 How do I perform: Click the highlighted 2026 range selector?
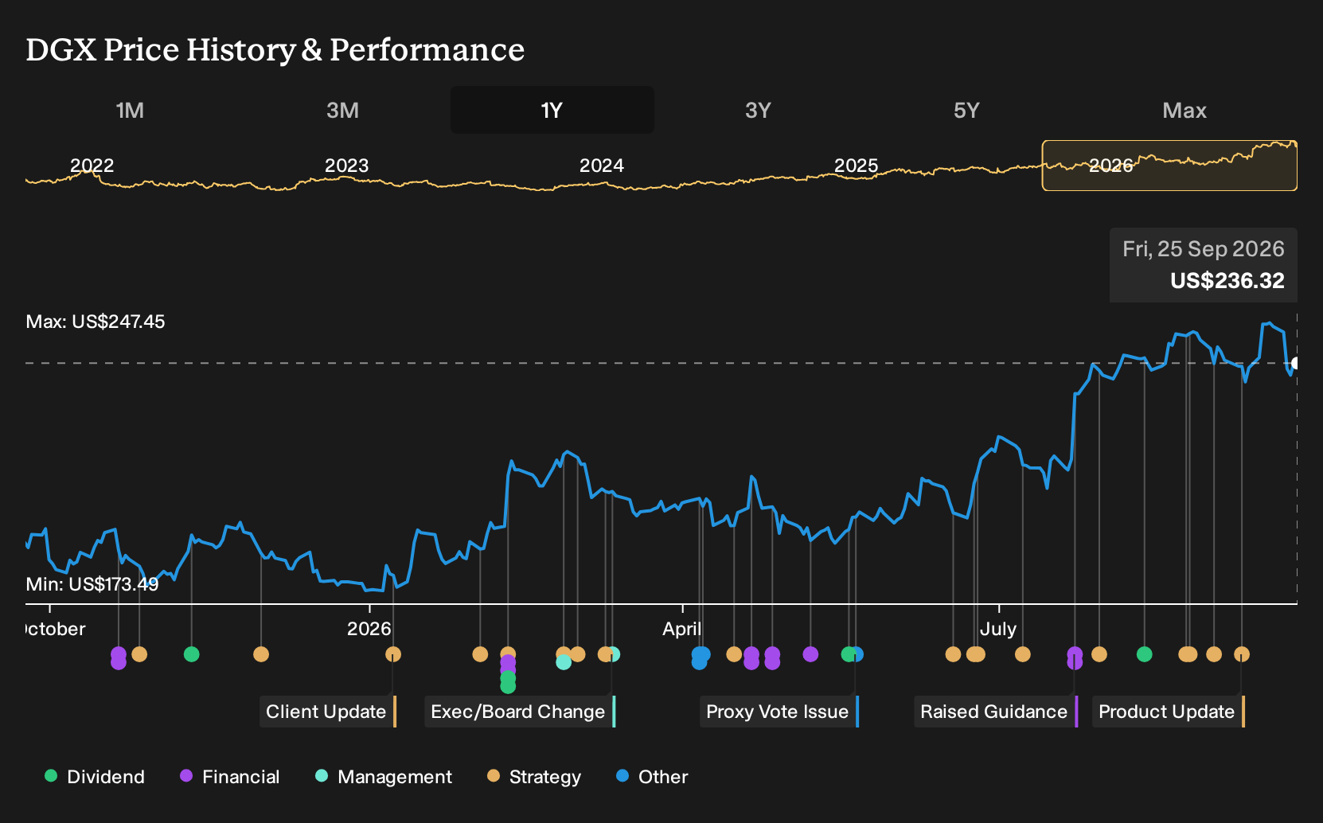pyautogui.click(x=1169, y=166)
